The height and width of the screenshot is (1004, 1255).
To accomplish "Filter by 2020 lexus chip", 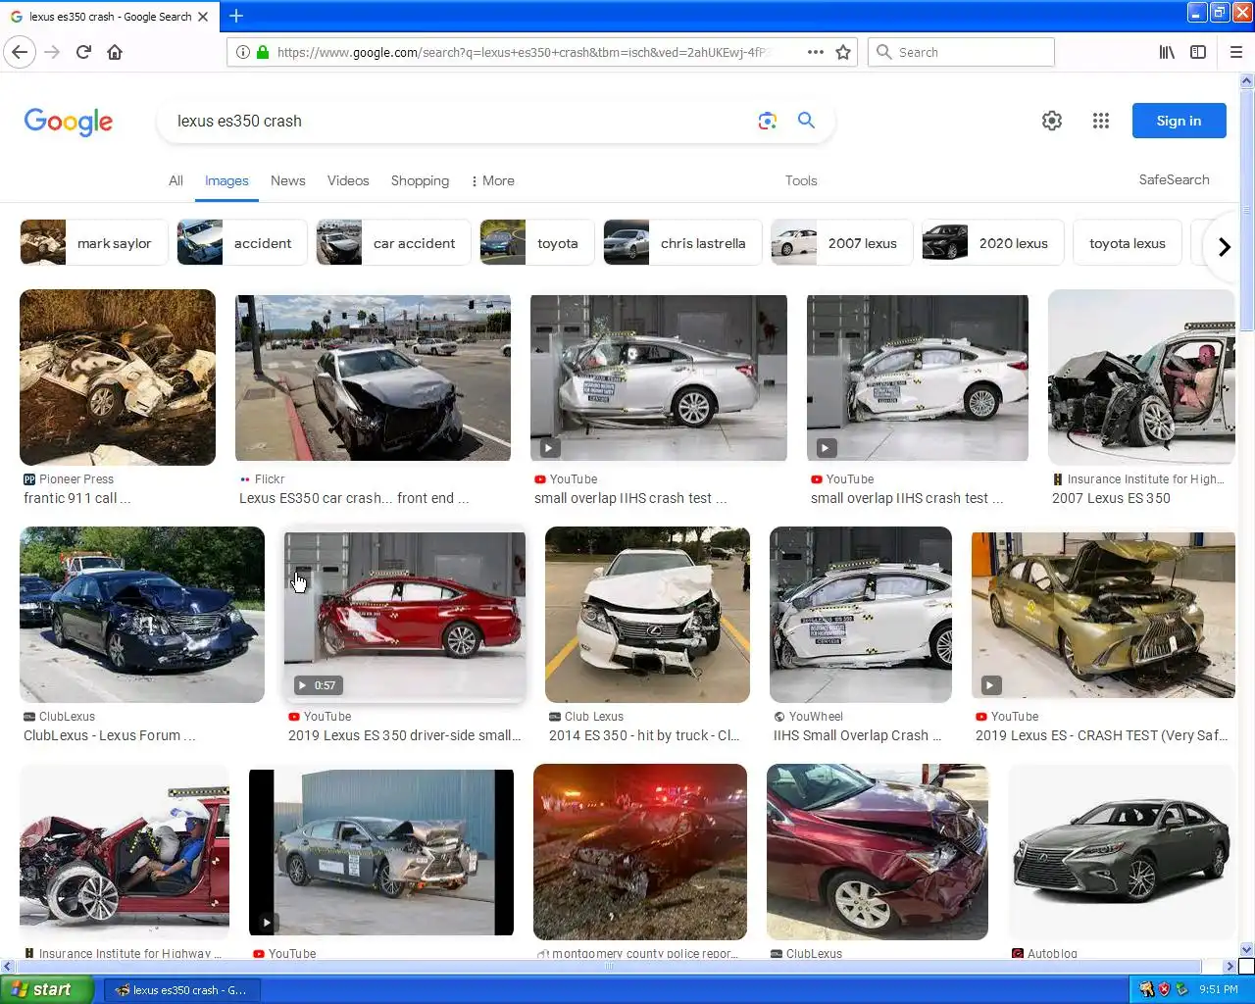I will 992,243.
